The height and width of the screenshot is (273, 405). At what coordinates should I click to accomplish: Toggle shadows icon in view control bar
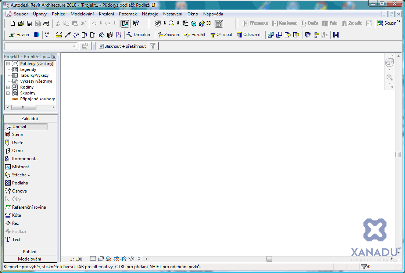click(108, 259)
